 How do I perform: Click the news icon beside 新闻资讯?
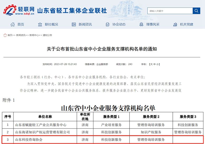click(x=74, y=24)
